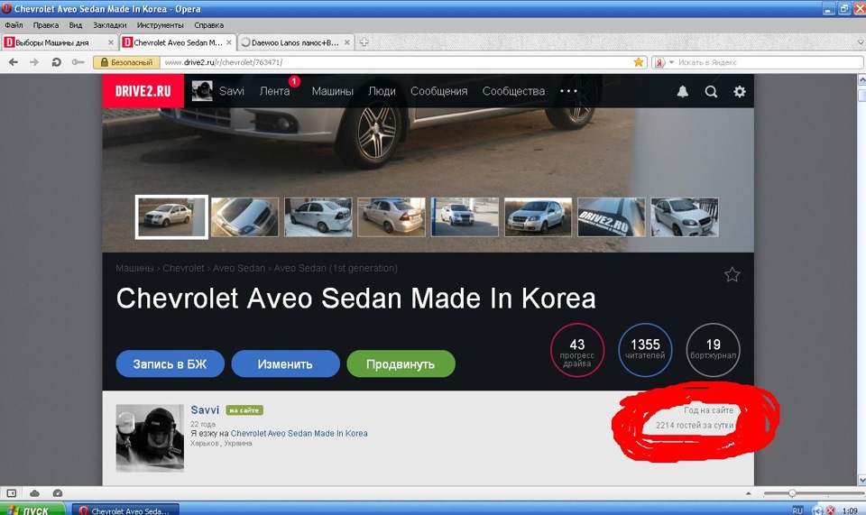Close the Chevrolet Aveo Sedan tab
The image size is (866, 515).
point(229,42)
